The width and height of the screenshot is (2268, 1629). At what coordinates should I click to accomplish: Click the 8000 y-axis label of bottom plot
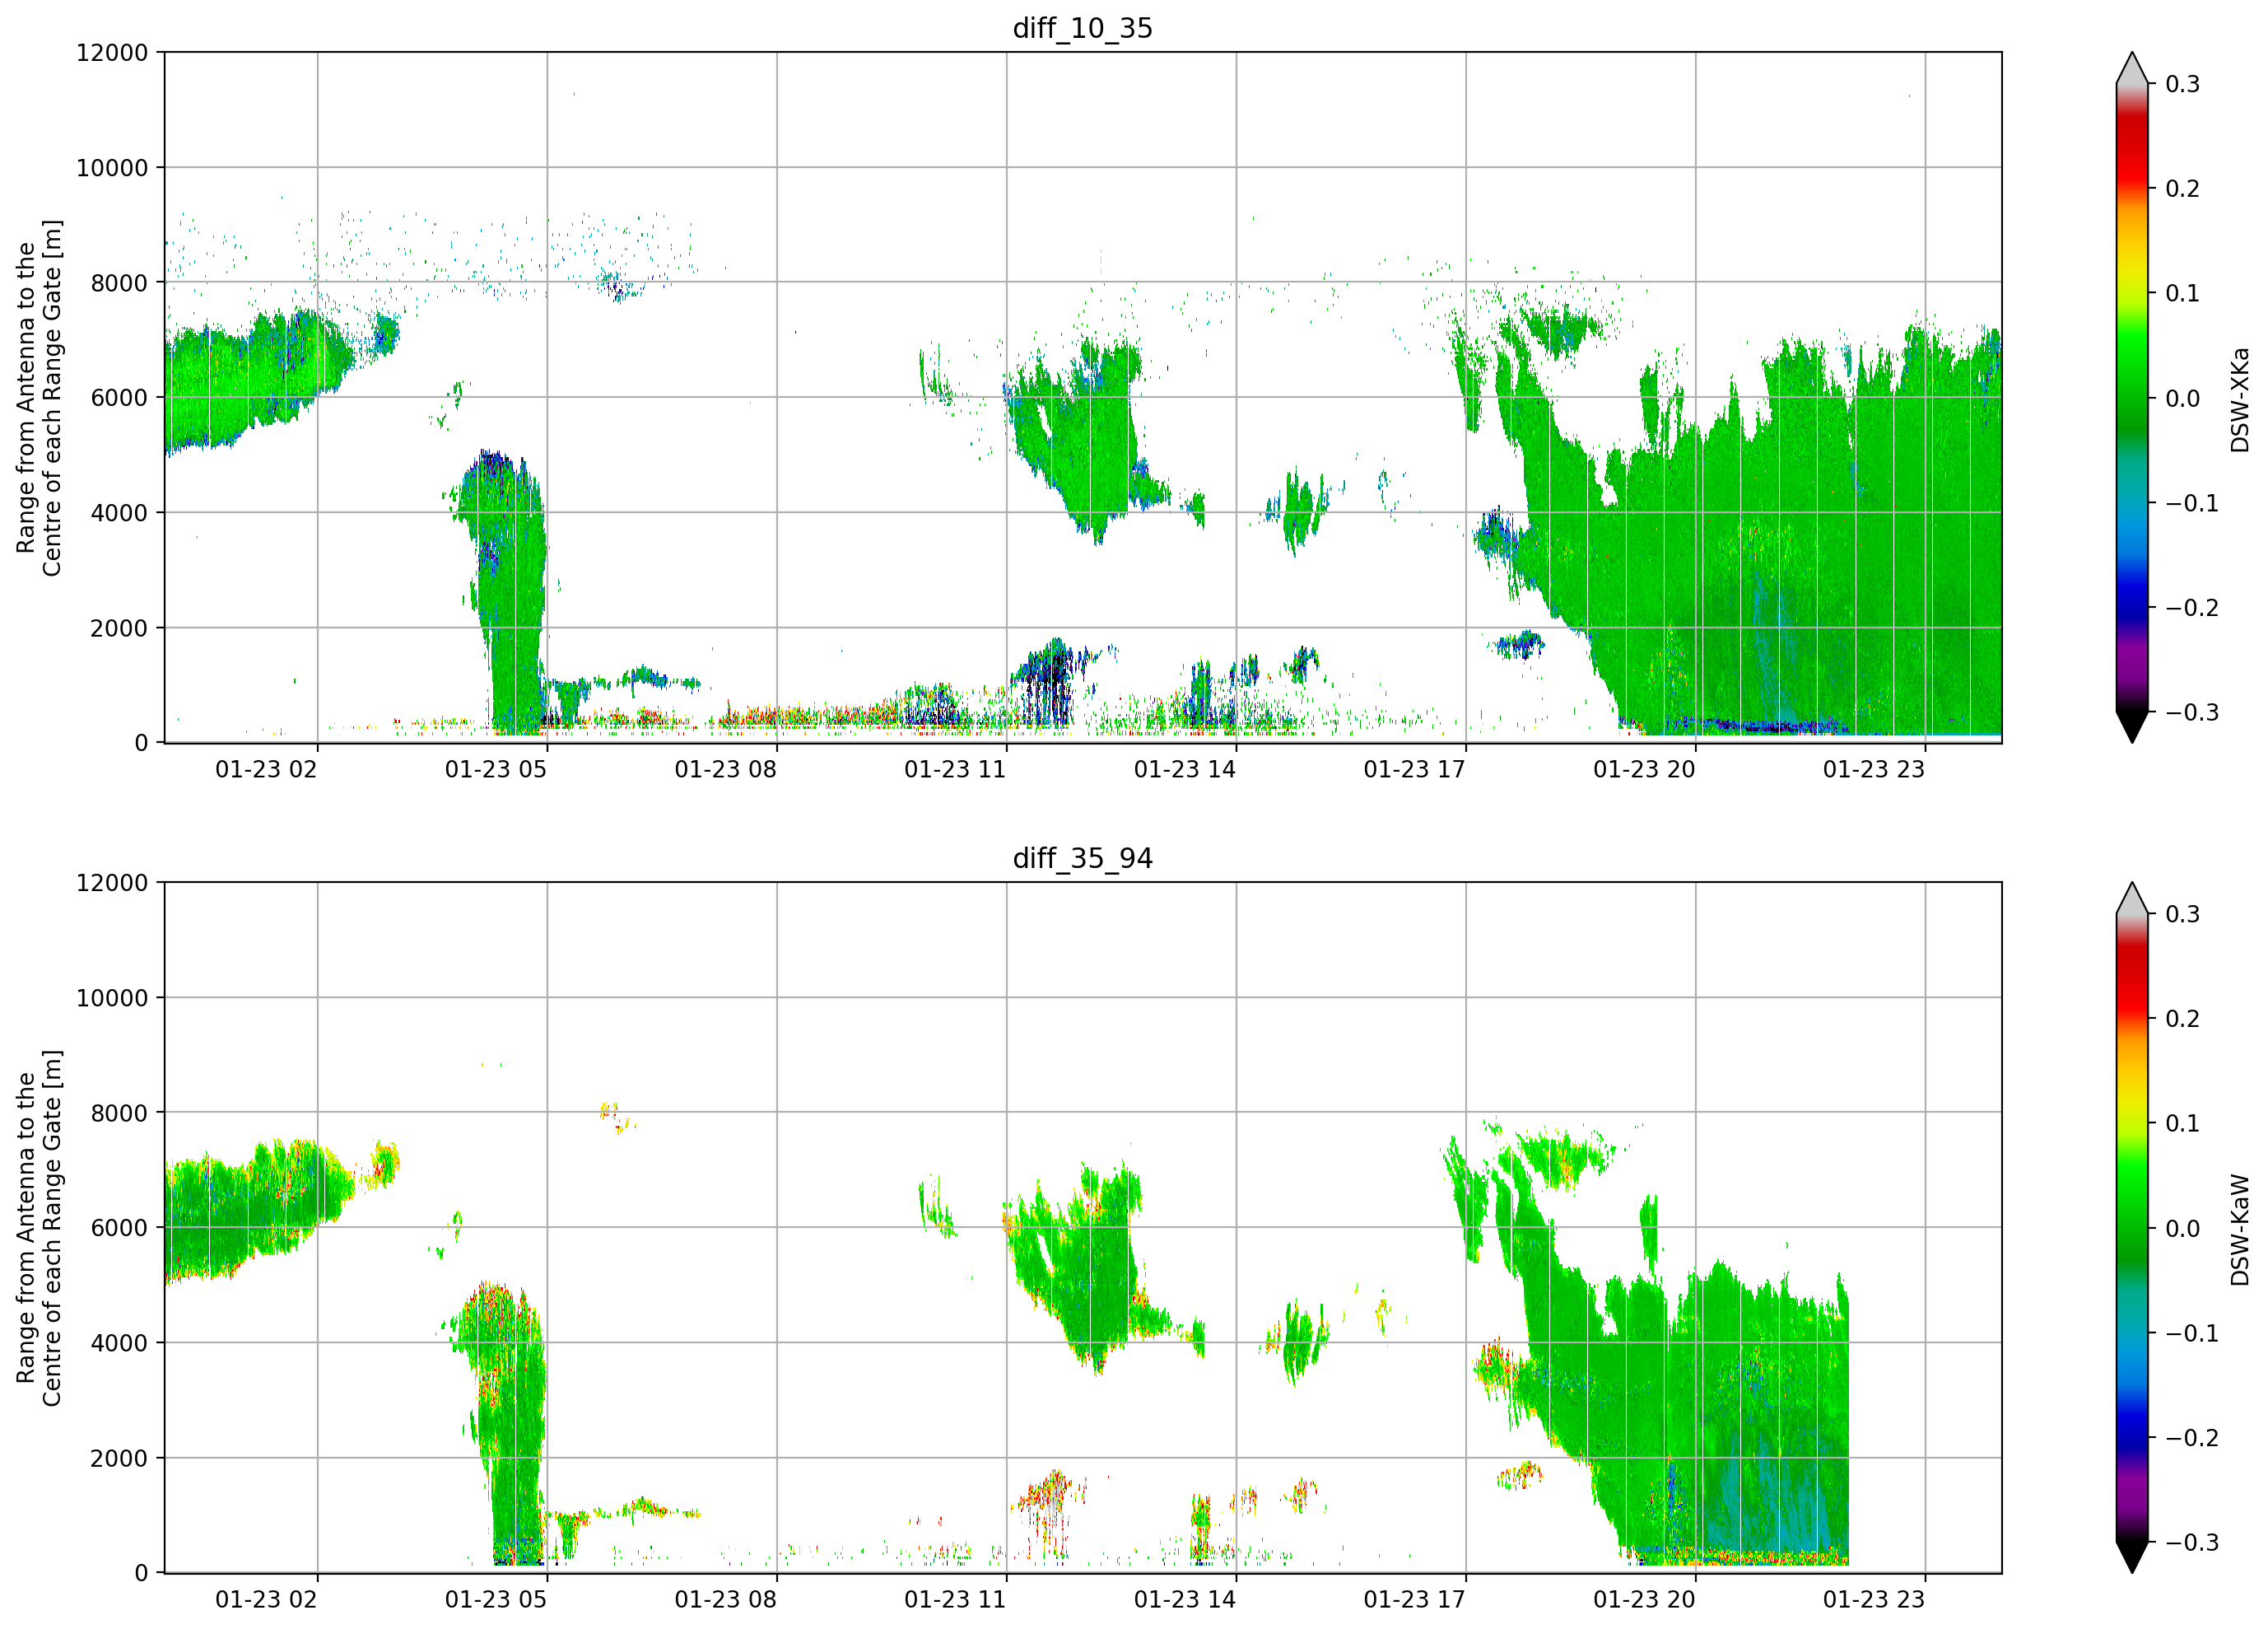coord(119,1113)
